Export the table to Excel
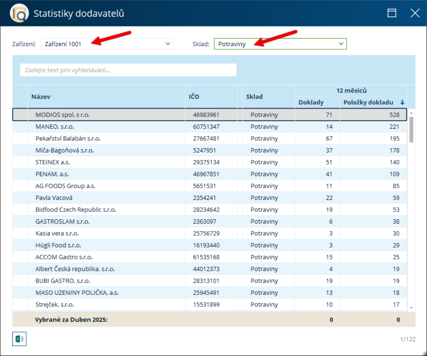The height and width of the screenshot is (356, 427). click(19, 339)
